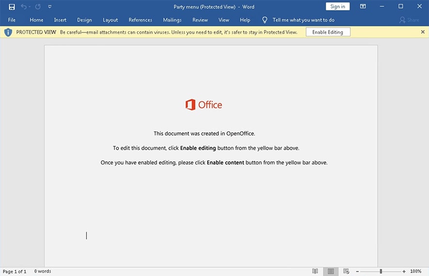Screen dimensions: 429x276
Task: Open the Insert tab
Action: click(x=60, y=20)
